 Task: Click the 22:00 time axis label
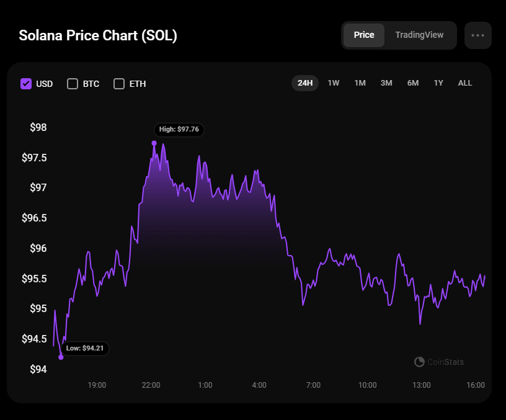pos(151,385)
